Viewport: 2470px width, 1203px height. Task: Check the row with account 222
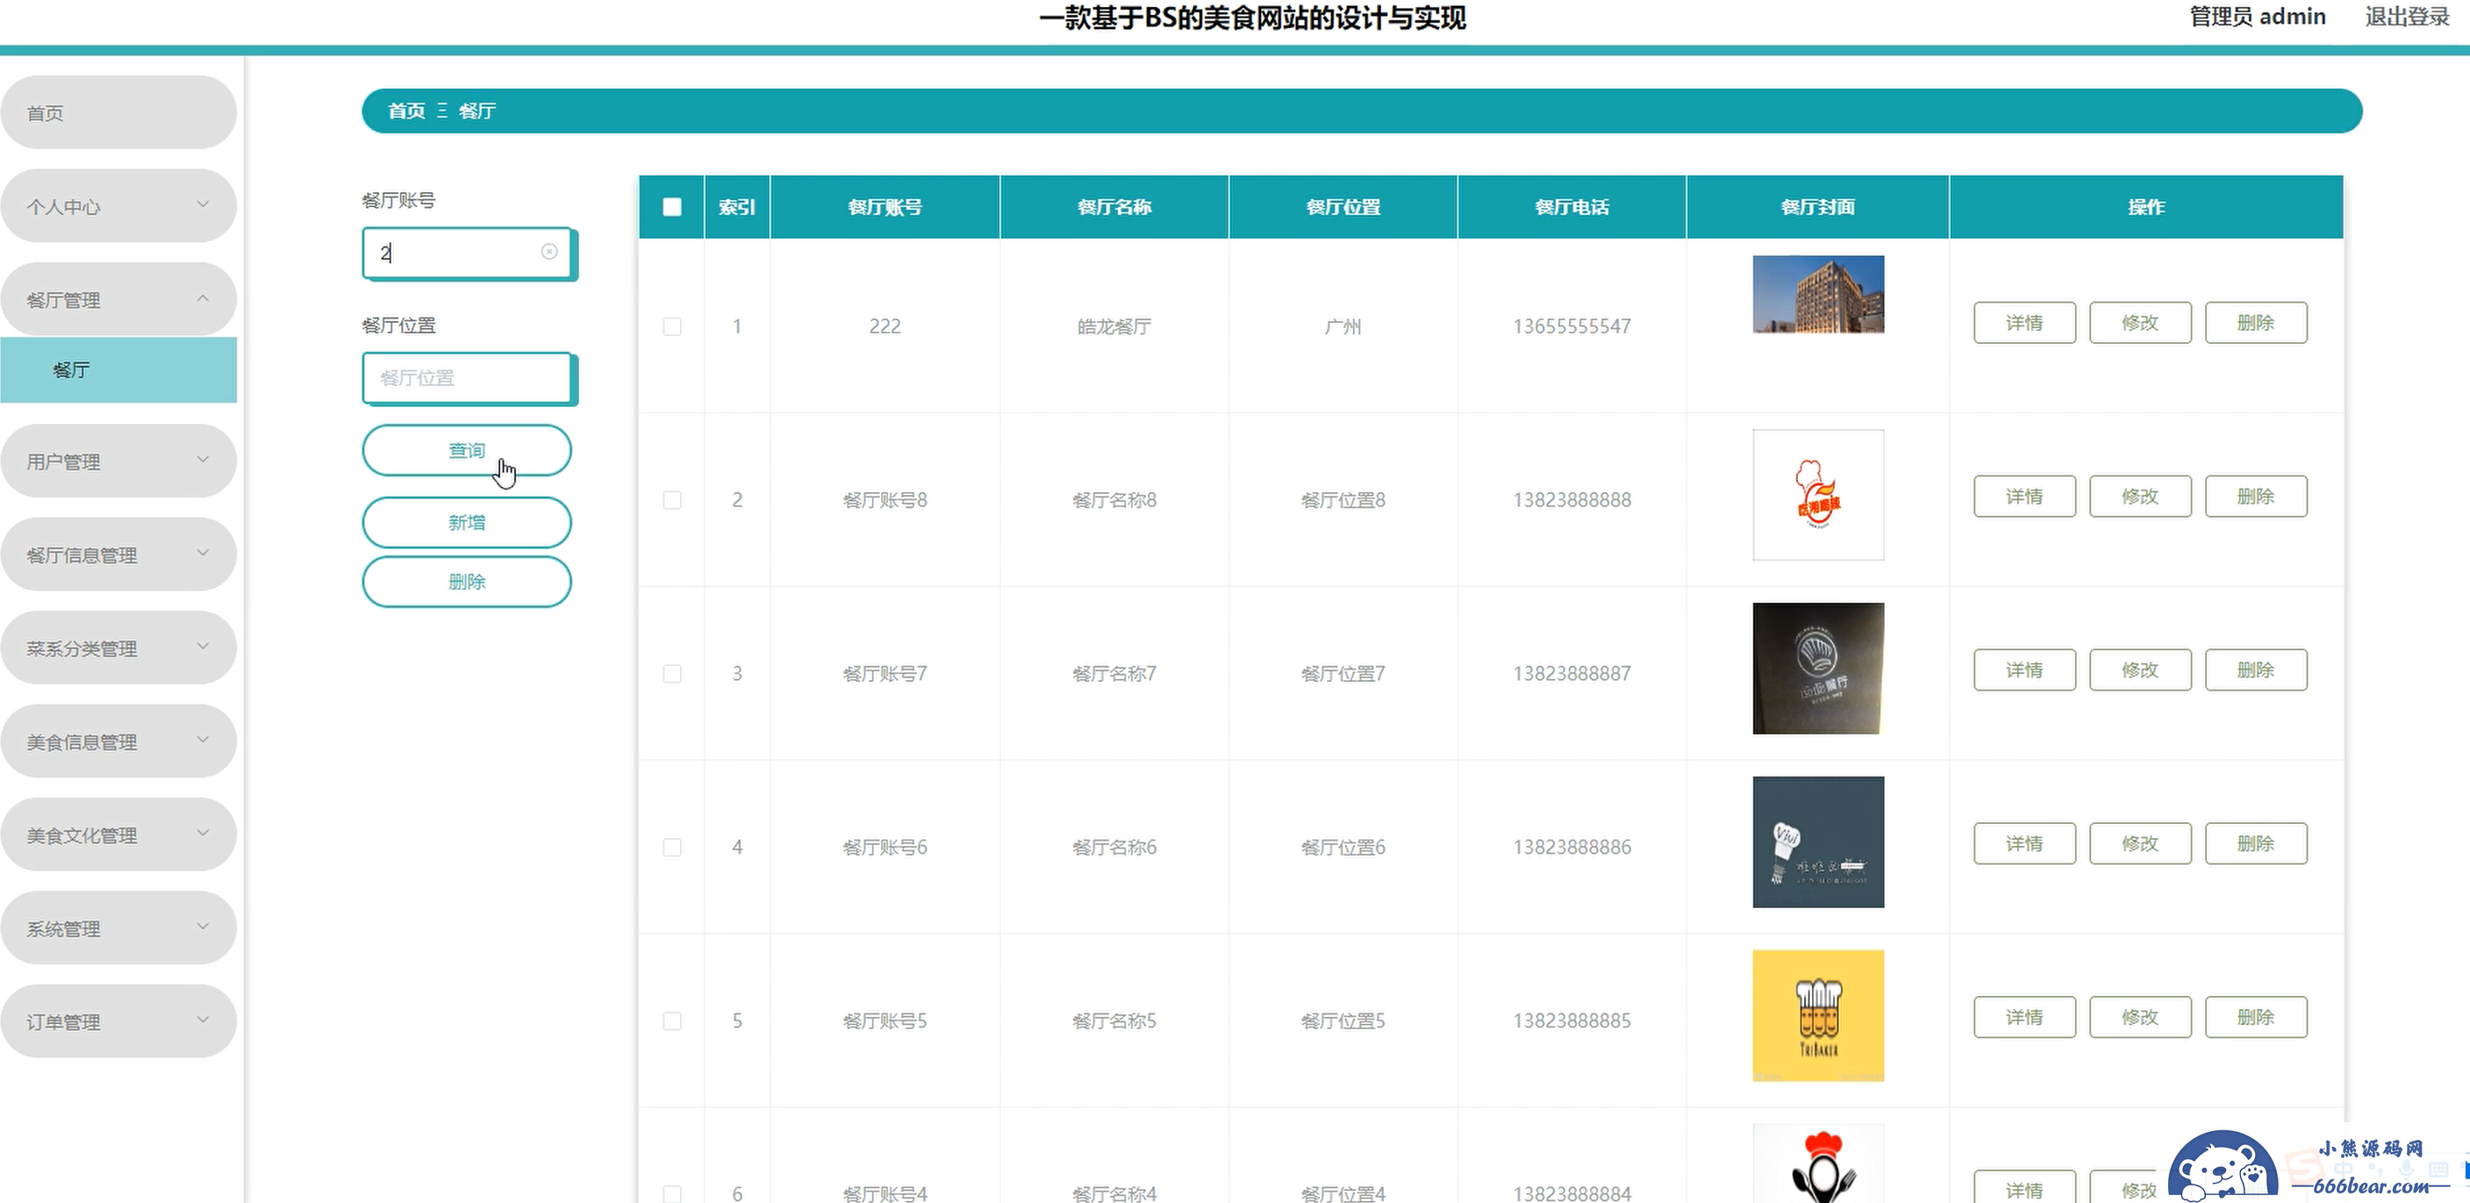tap(672, 327)
